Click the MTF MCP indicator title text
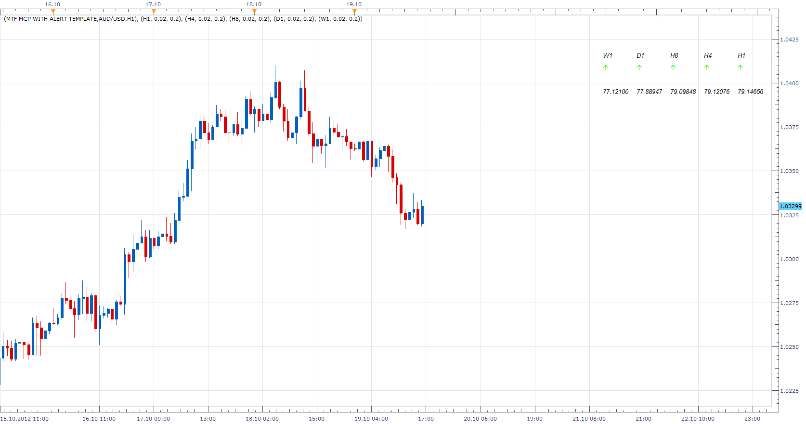806x424 pixels. (x=183, y=19)
